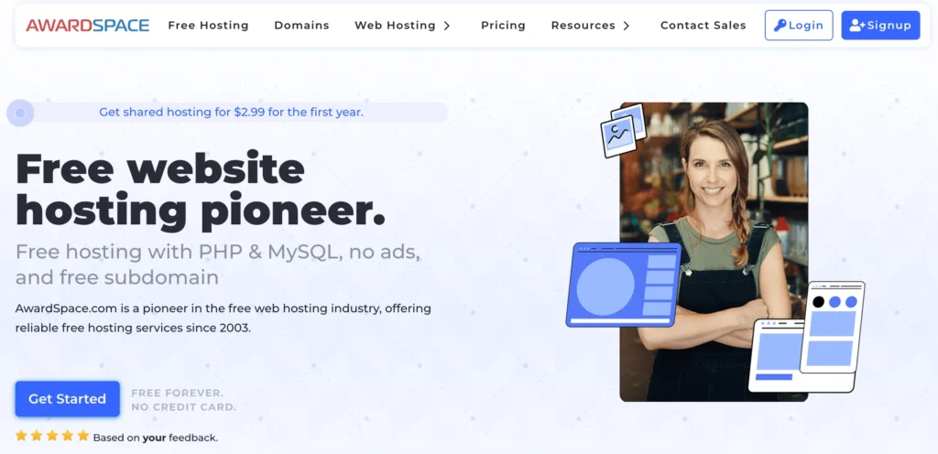Click the three-dot layout mockup illustration

832,327
